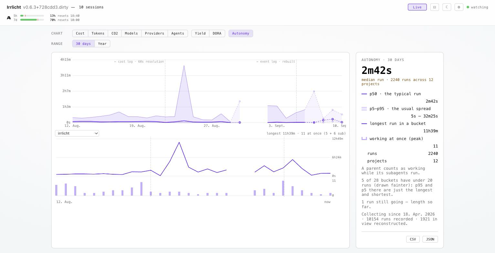Click the p5–p95 usual spread swatch
Image resolution: width=495 pixels, height=253 pixels.
(364, 109)
